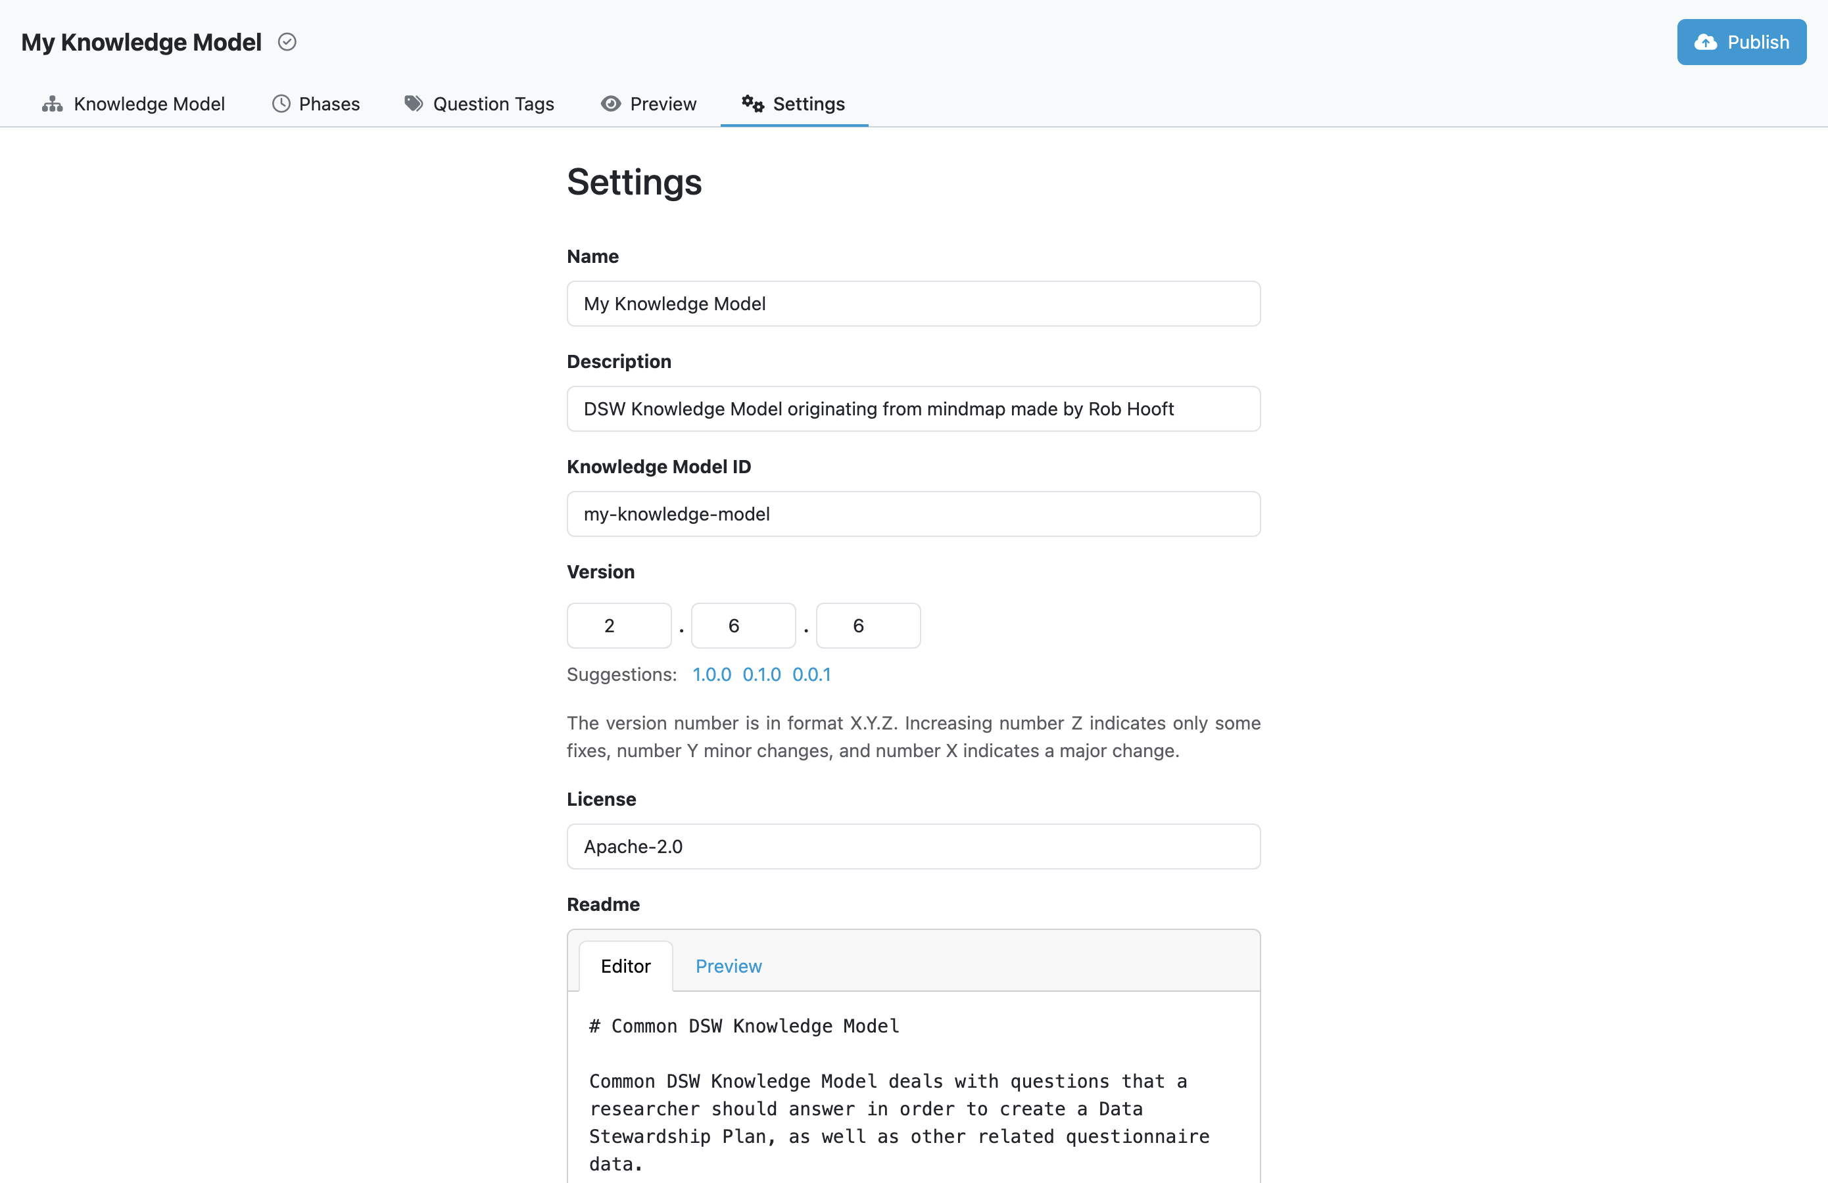This screenshot has height=1183, width=1828.
Task: Click the Settings gears icon
Action: [753, 104]
